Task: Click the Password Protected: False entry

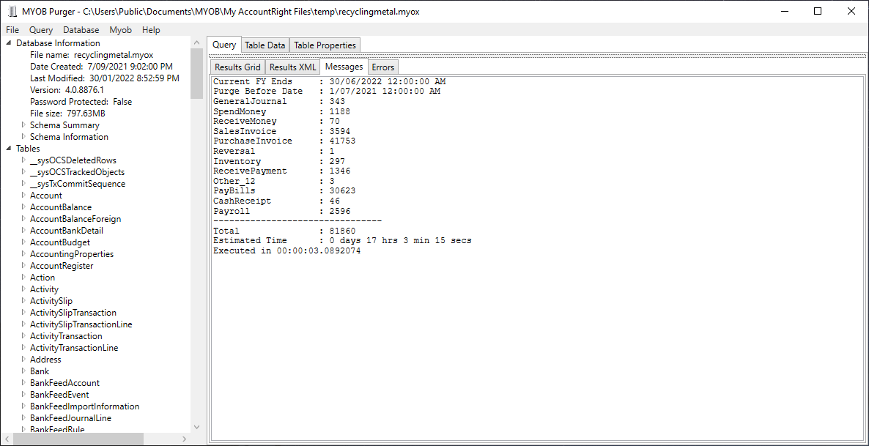Action: click(81, 102)
